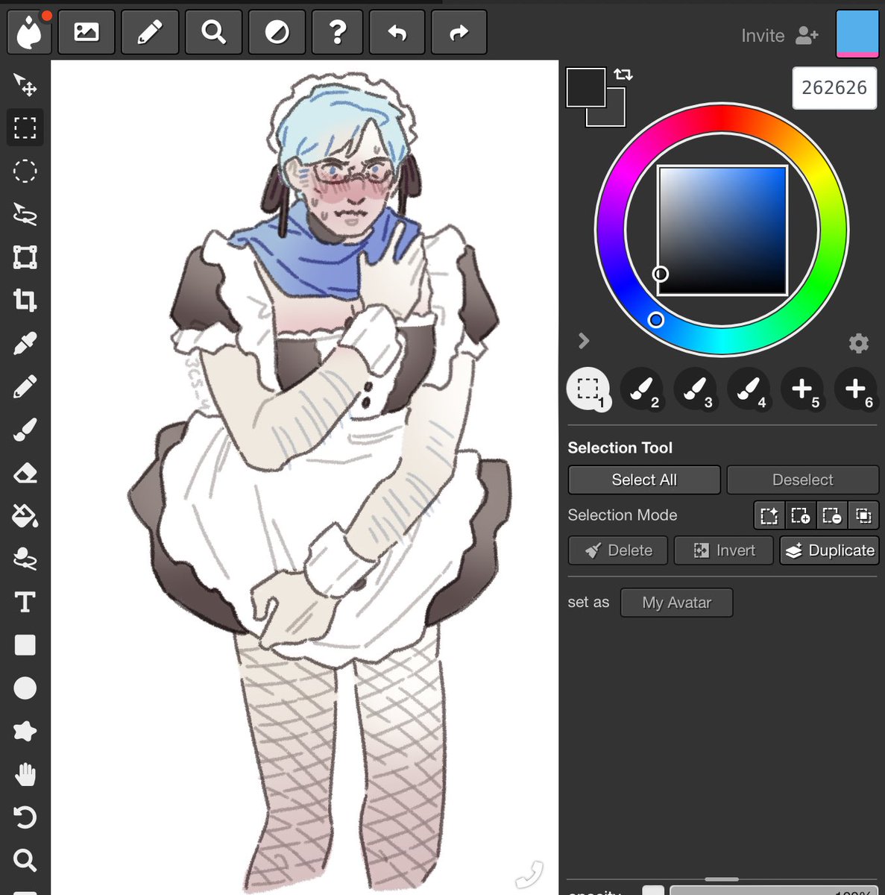The height and width of the screenshot is (895, 885).
Task: Select the Ellipse shape tool
Action: pyautogui.click(x=25, y=688)
